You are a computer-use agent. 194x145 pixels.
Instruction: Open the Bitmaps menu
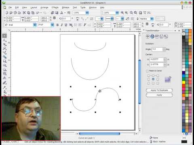click(65, 7)
